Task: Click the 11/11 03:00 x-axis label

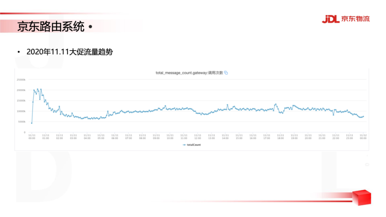Action: pos(73,137)
